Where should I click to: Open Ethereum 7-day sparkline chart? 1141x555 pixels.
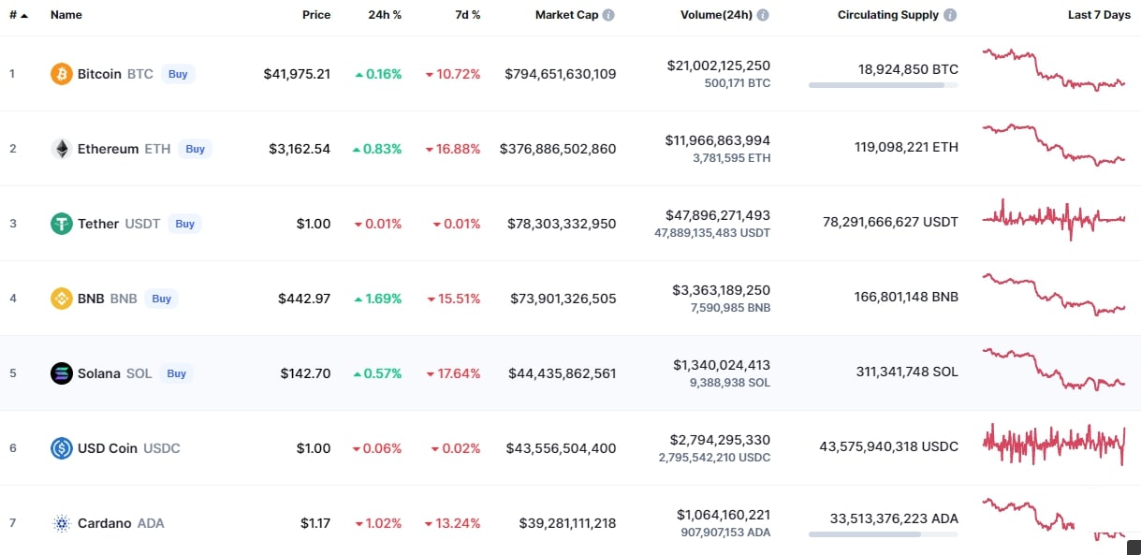coord(1054,145)
